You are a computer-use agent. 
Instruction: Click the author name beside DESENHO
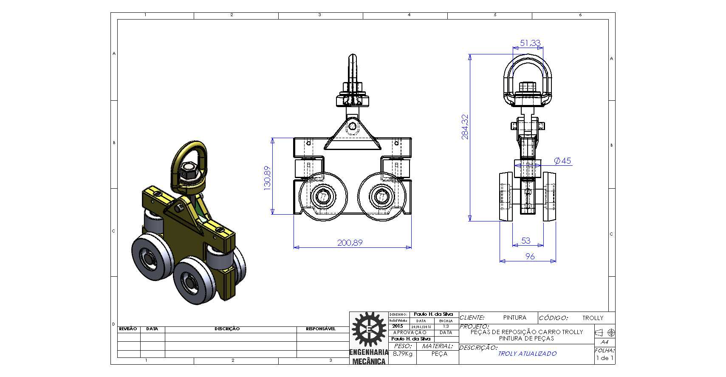pos(433,314)
